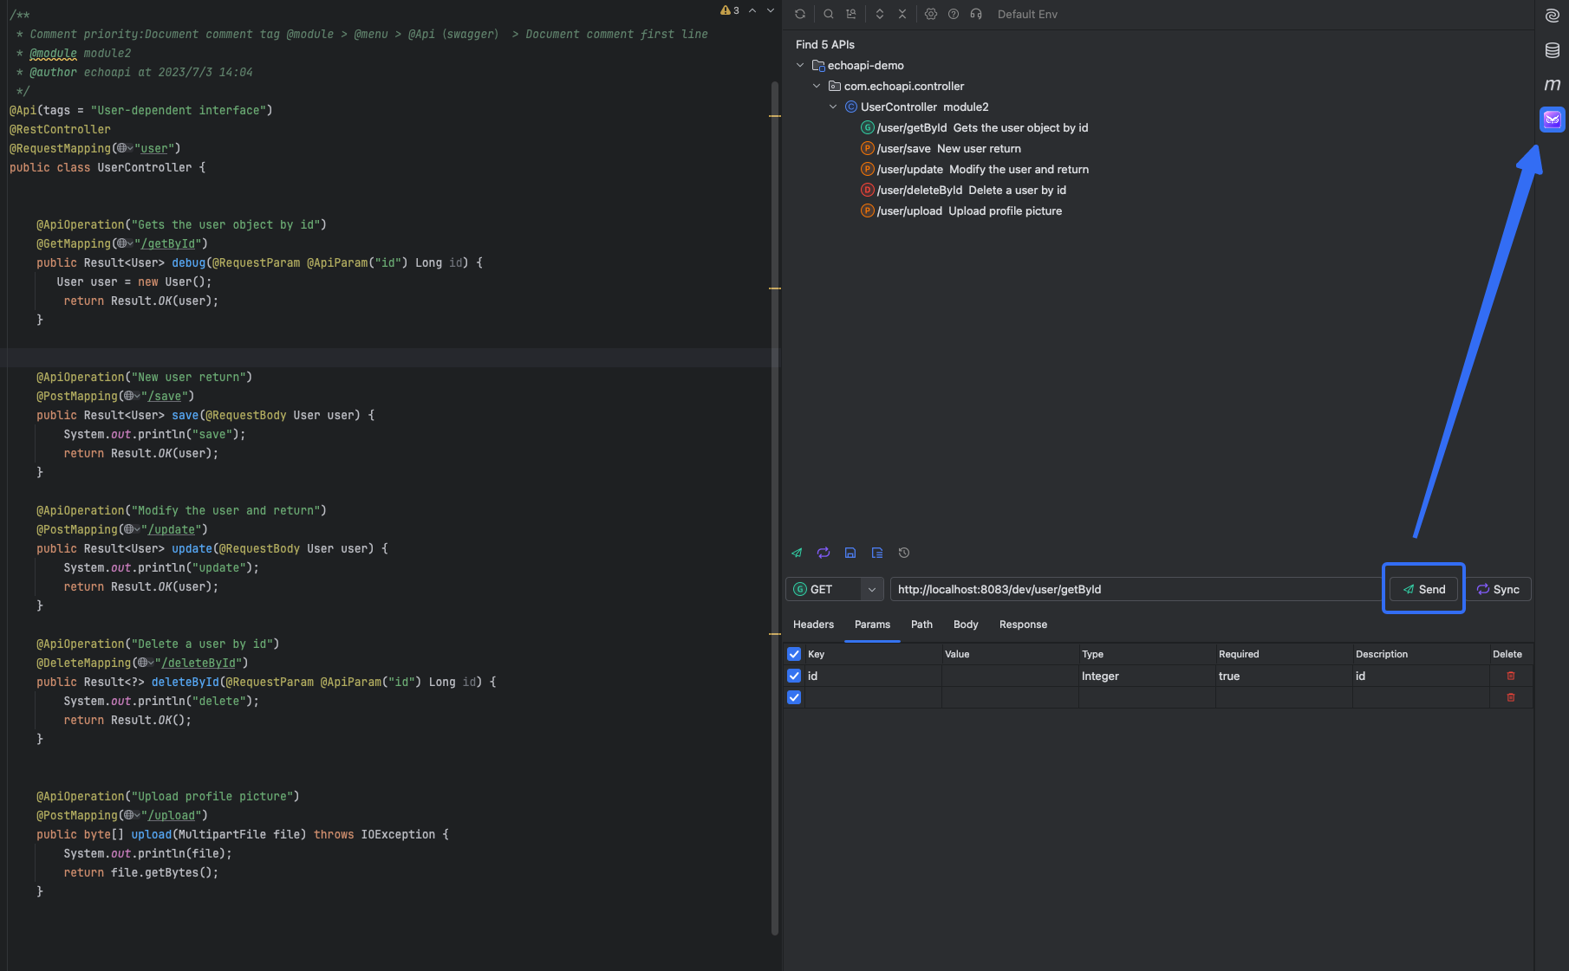Open the help question-mark icon
The width and height of the screenshot is (1569, 971).
point(954,14)
